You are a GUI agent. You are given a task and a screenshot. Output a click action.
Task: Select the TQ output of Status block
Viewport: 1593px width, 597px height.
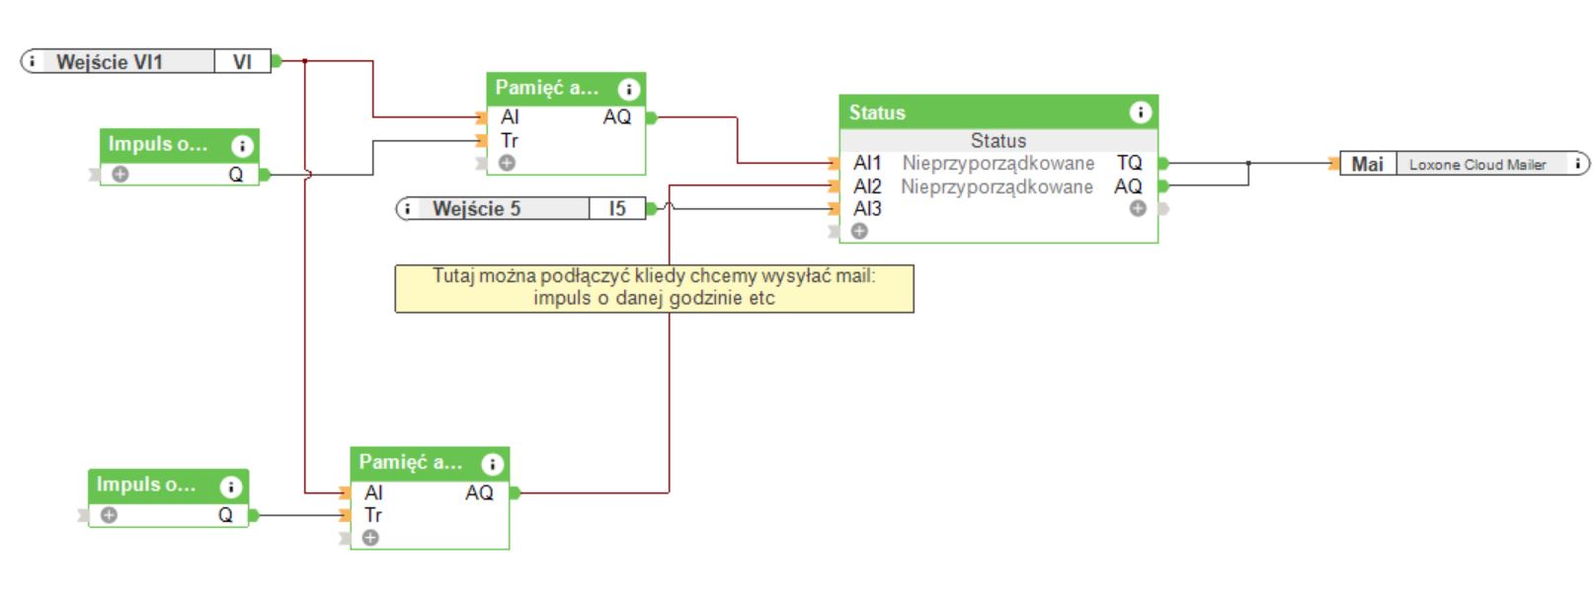pyautogui.click(x=1129, y=163)
